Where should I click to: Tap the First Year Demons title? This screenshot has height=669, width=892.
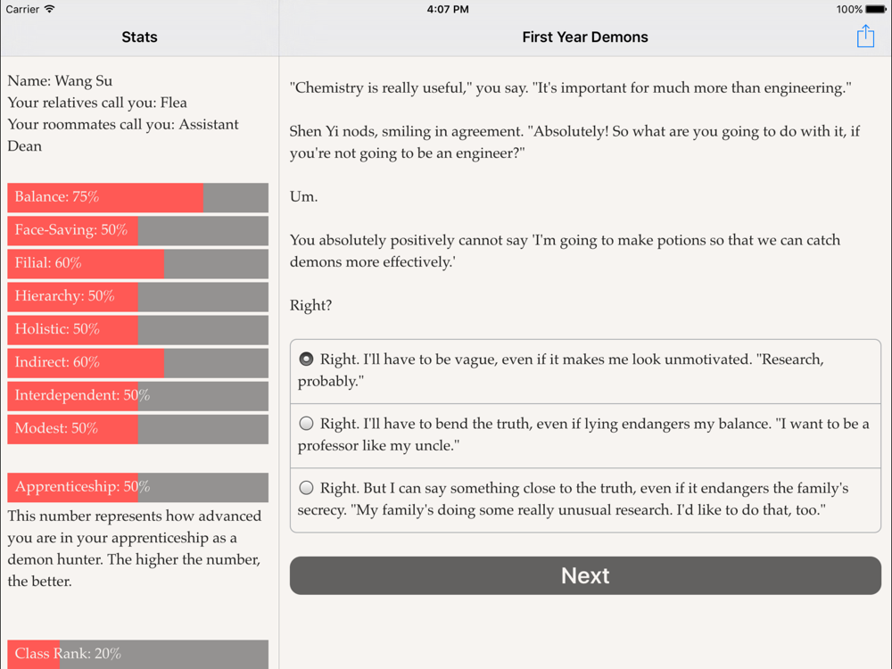click(x=585, y=37)
